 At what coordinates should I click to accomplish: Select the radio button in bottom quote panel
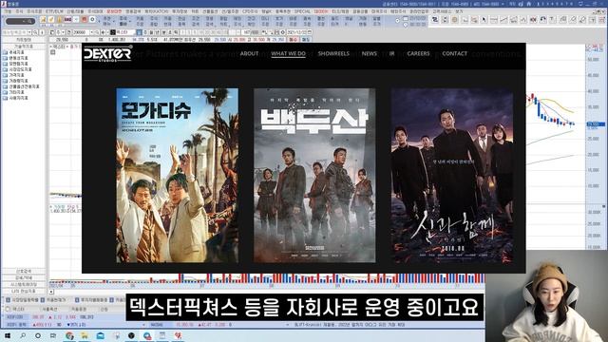[8, 309]
